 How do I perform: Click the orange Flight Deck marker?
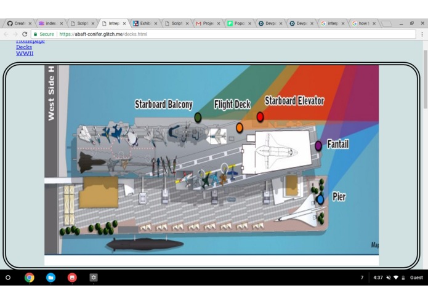[x=240, y=127]
